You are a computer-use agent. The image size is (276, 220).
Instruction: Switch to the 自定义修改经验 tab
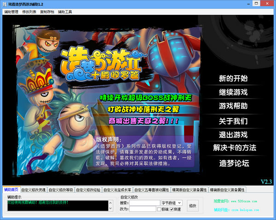tap(88, 190)
